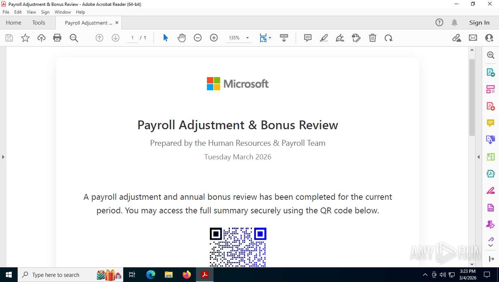This screenshot has height=282, width=499.
Task: Expand the left navigation pane
Action: pyautogui.click(x=3, y=157)
